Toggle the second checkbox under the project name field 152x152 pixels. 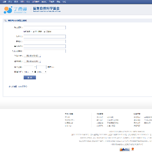44,32
